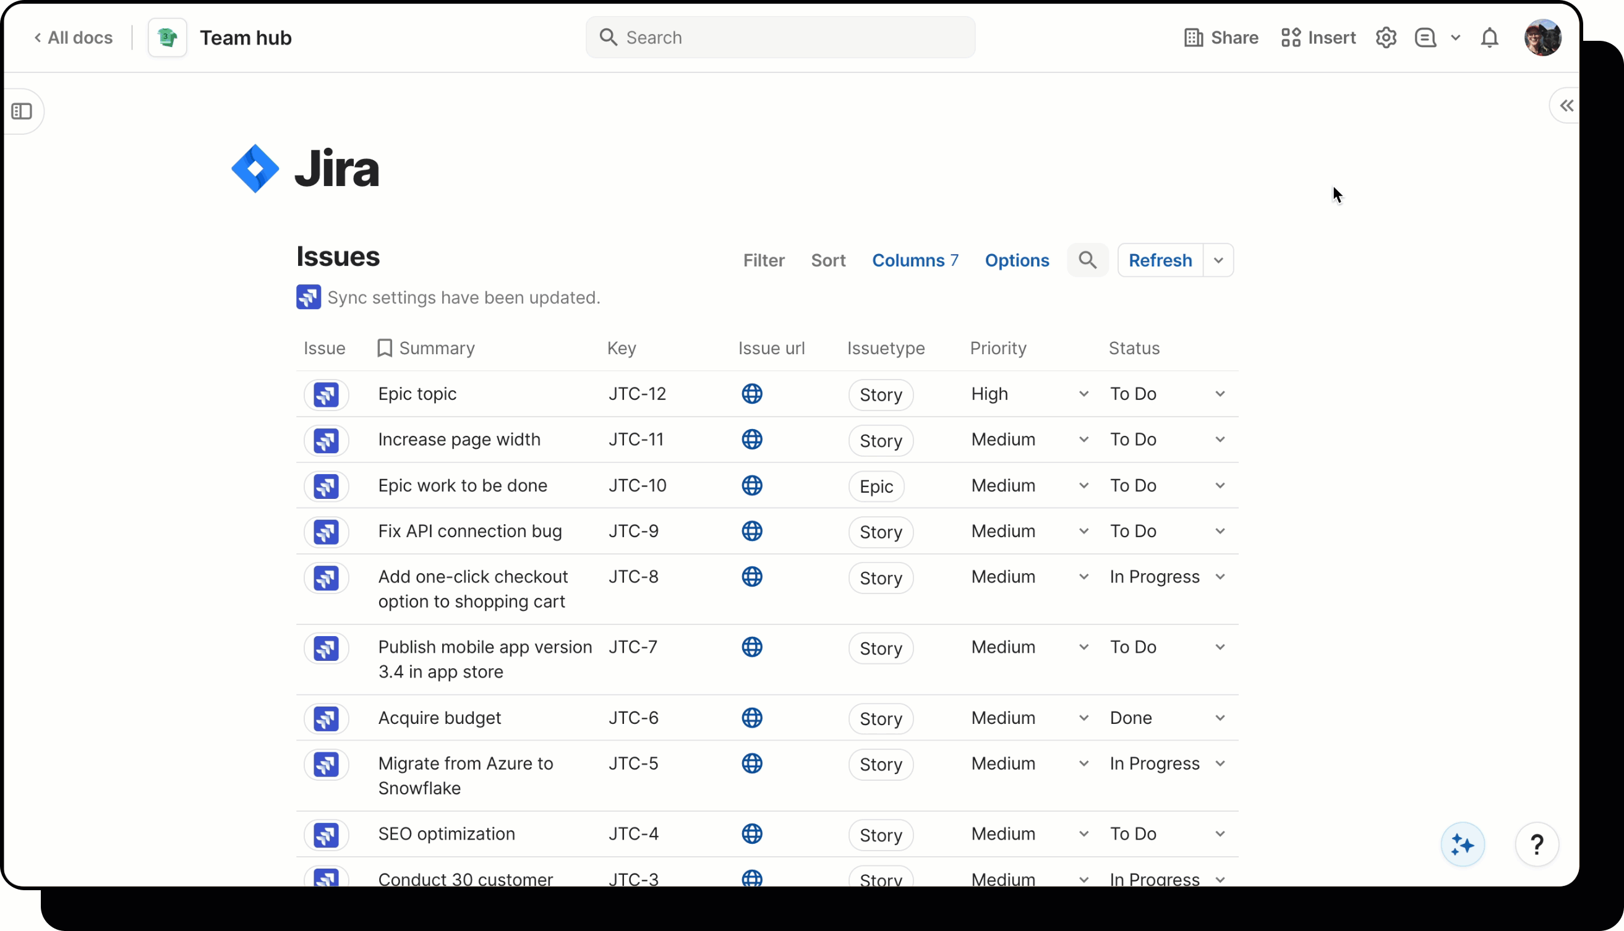Open the Columns 7 menu
The height and width of the screenshot is (931, 1624).
tap(915, 260)
